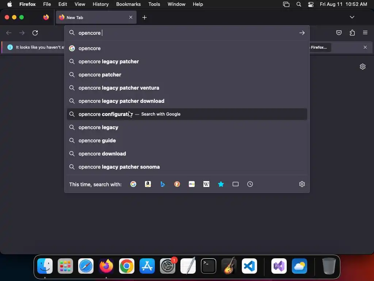Open search settings gear in dropdown
Screen dimensions: 374x281
(x=302, y=184)
